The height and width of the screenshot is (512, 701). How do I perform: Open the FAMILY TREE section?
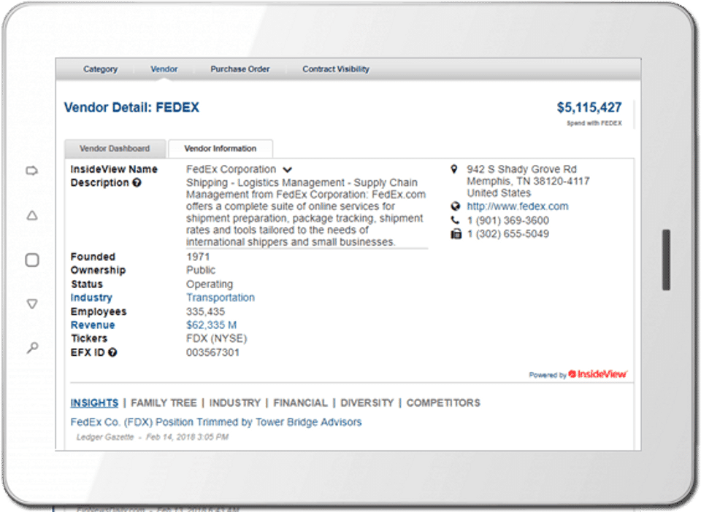(164, 403)
